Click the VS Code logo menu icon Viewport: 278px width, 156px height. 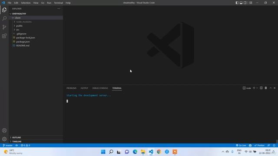[3, 3]
